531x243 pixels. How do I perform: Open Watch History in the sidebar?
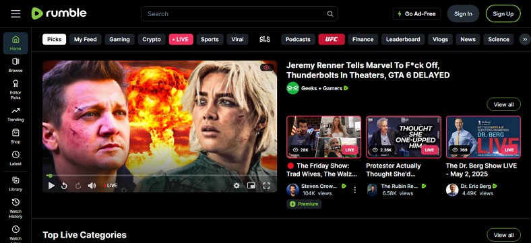click(x=15, y=209)
